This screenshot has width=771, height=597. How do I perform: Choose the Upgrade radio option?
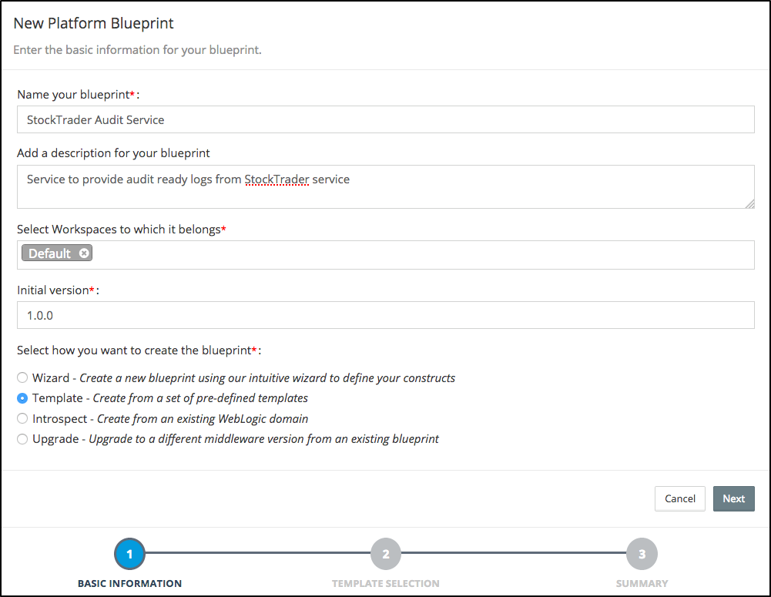[x=22, y=439]
